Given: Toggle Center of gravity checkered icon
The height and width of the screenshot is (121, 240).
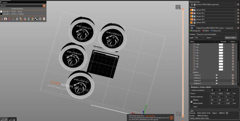Looking at the screenshot, I should [x=36, y=19].
